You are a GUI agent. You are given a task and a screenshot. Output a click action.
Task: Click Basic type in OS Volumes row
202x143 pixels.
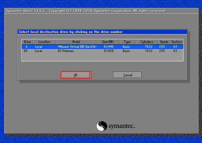click(126, 51)
